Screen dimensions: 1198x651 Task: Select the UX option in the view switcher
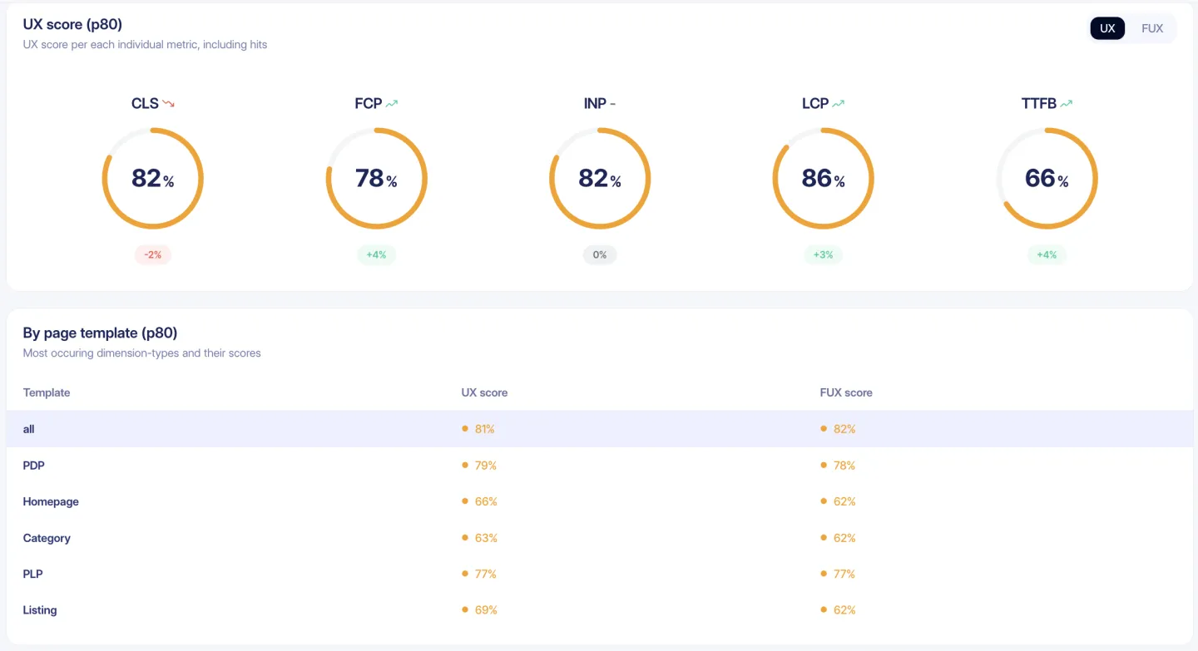pyautogui.click(x=1106, y=27)
